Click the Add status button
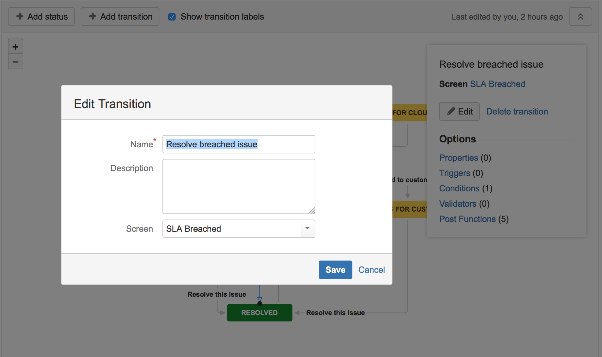This screenshot has height=357, width=602. [x=41, y=17]
